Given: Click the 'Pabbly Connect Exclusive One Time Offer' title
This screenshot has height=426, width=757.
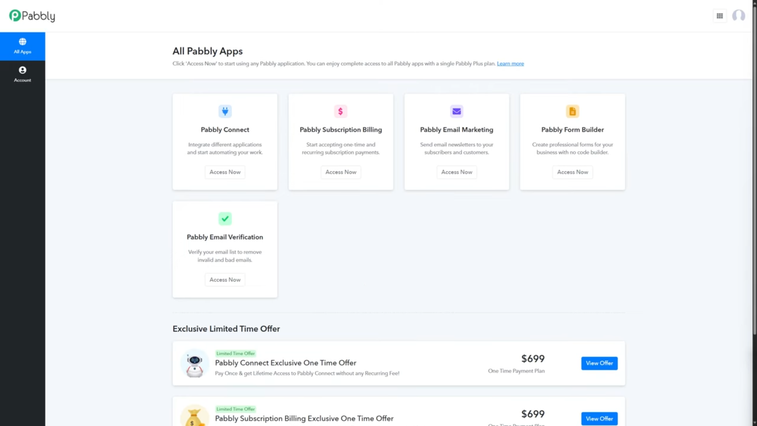Looking at the screenshot, I should pos(285,363).
